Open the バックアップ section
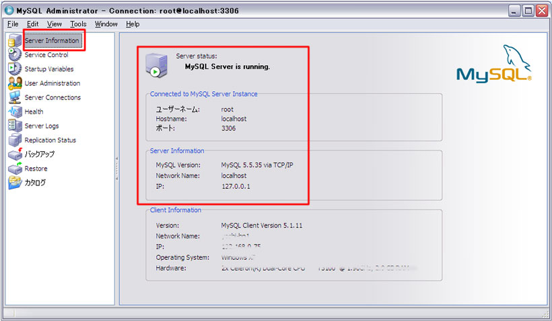The height and width of the screenshot is (321, 552). click(40, 154)
